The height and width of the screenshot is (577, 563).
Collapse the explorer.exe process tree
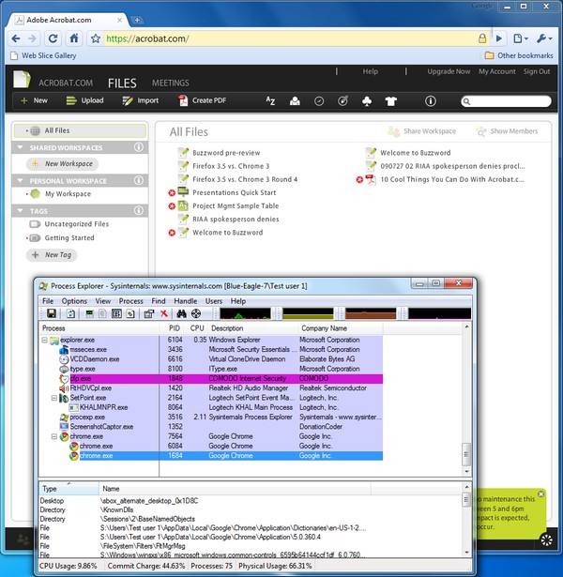point(44,340)
